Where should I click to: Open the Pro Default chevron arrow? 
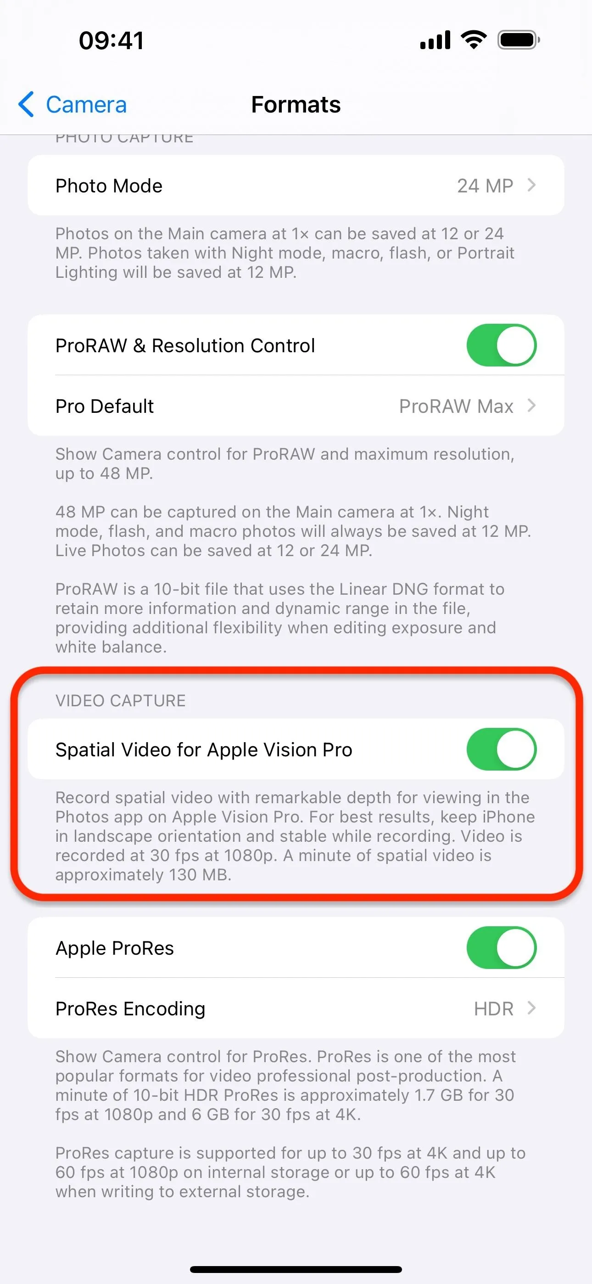coord(532,406)
